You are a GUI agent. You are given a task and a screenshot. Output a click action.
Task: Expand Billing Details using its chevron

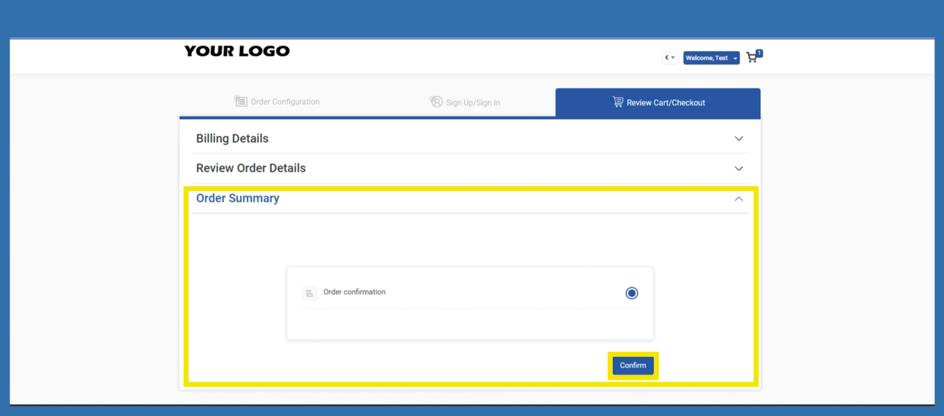[738, 139]
